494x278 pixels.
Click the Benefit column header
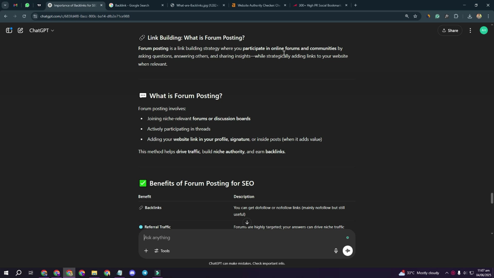[145, 197]
